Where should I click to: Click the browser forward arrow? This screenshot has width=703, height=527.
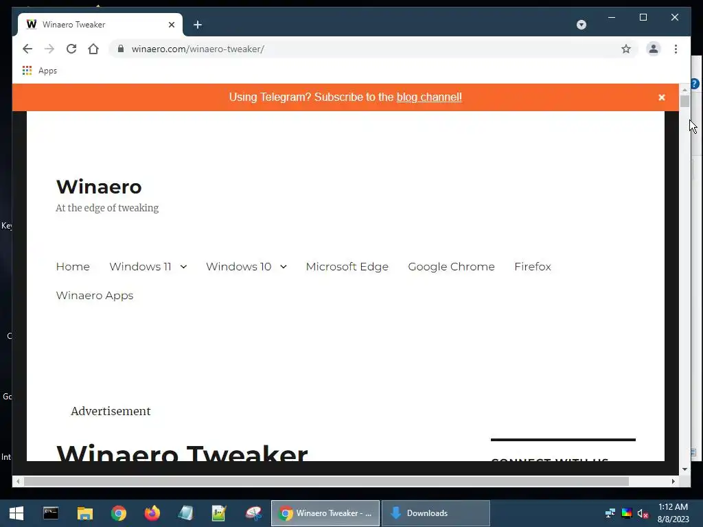click(49, 49)
